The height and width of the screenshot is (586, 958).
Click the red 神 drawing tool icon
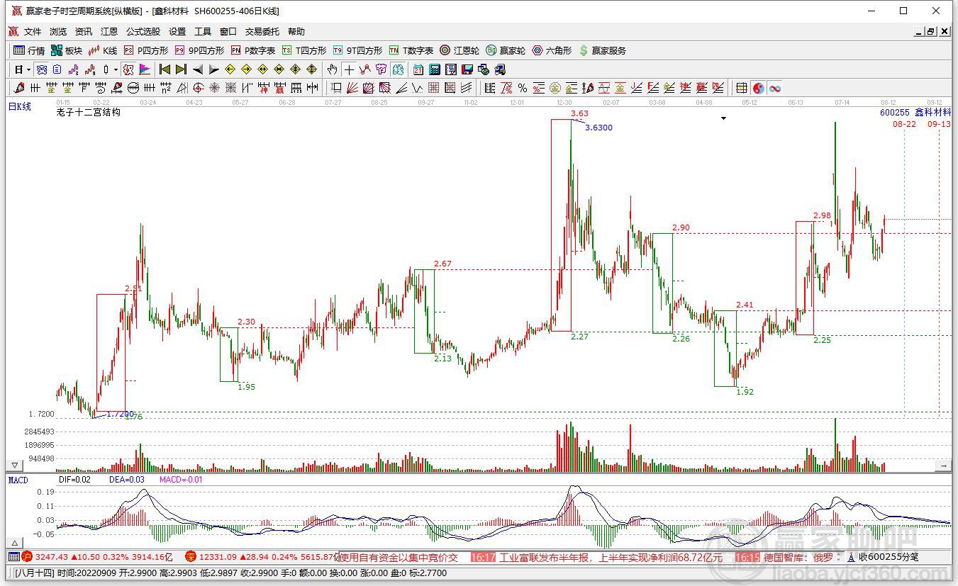[263, 88]
